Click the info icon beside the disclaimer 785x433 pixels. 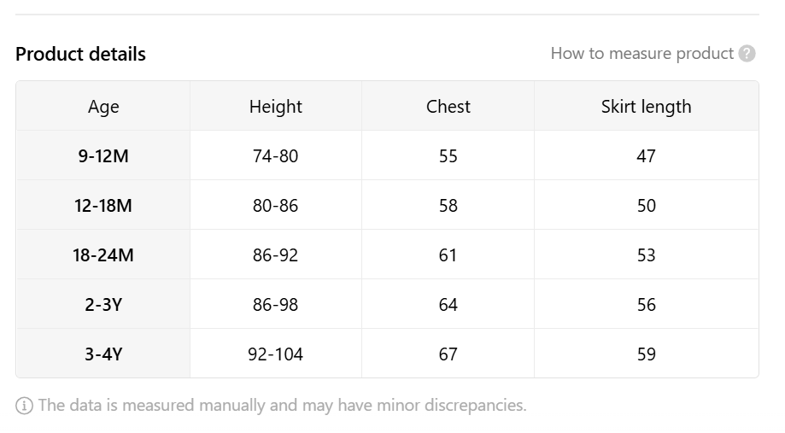click(24, 406)
